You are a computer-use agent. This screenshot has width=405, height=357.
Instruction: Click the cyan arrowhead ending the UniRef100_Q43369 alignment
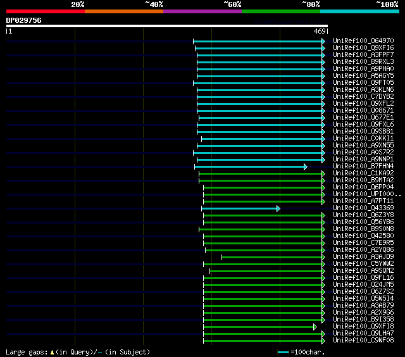point(278,208)
